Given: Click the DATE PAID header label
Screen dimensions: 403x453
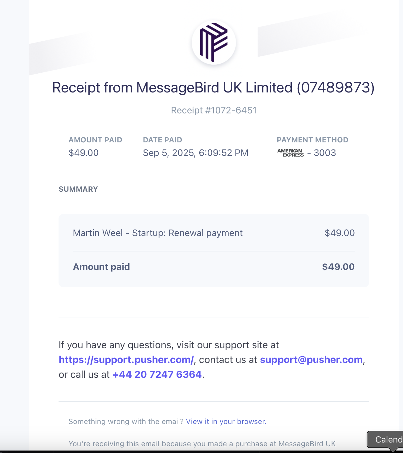Looking at the screenshot, I should [162, 140].
